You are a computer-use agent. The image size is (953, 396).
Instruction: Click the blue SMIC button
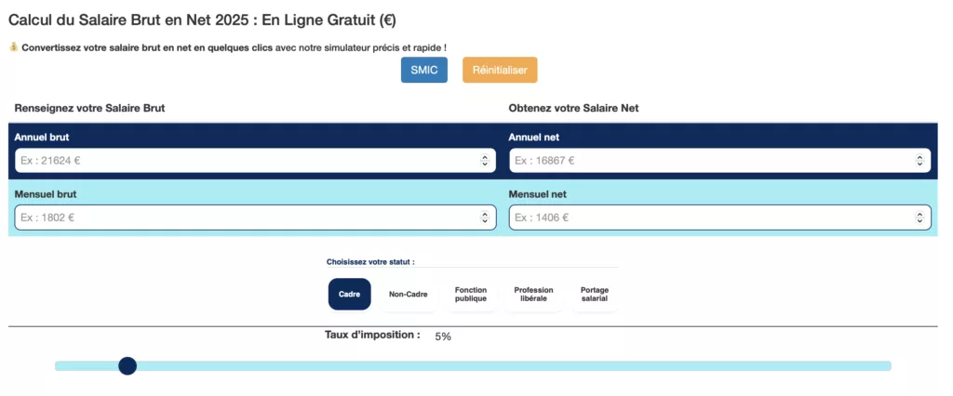coord(424,70)
